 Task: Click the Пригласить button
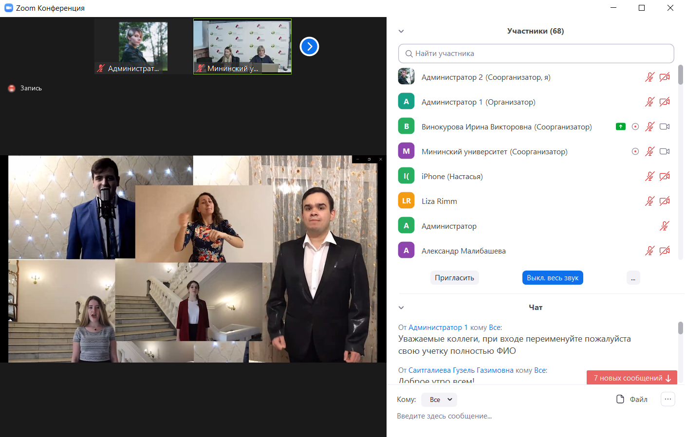click(454, 278)
